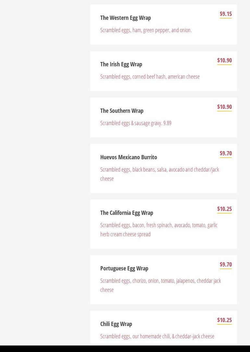Click the Huevos Mexicano Burrito $9.70 price

(226, 153)
